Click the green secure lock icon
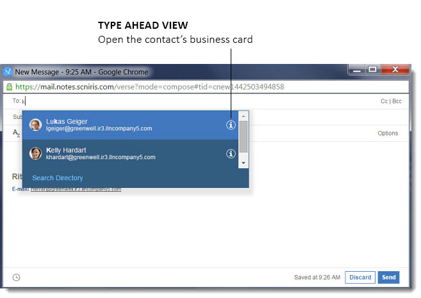Viewport: 421px width, 298px height. [10, 87]
